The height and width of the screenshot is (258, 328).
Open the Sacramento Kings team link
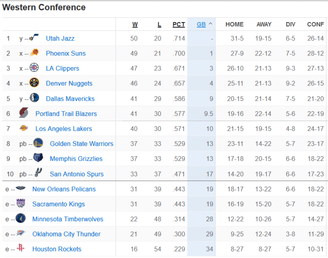(x=59, y=204)
